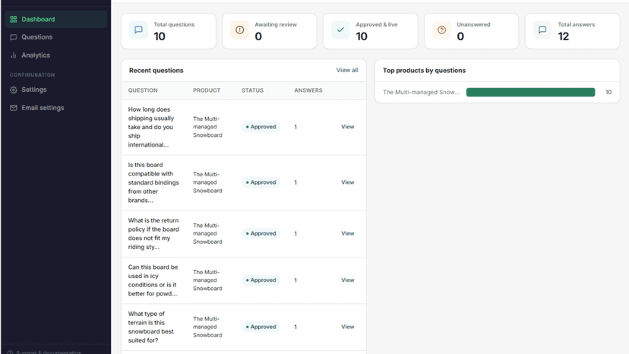View the terrain best suited question
Screen dimensions: 629x354
[347, 327]
